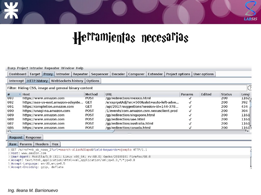Open the WebSockets history sub-tab
Screen dimensions: 261x195
67,81
